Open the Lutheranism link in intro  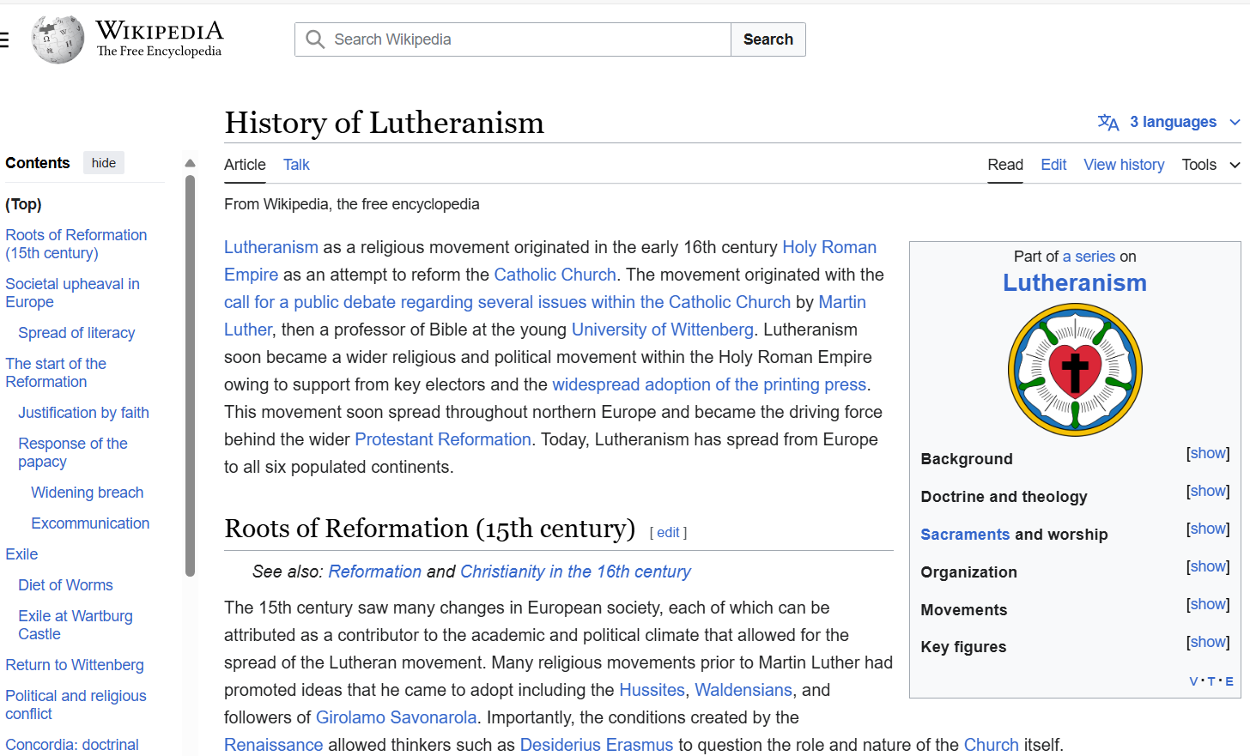coord(271,247)
